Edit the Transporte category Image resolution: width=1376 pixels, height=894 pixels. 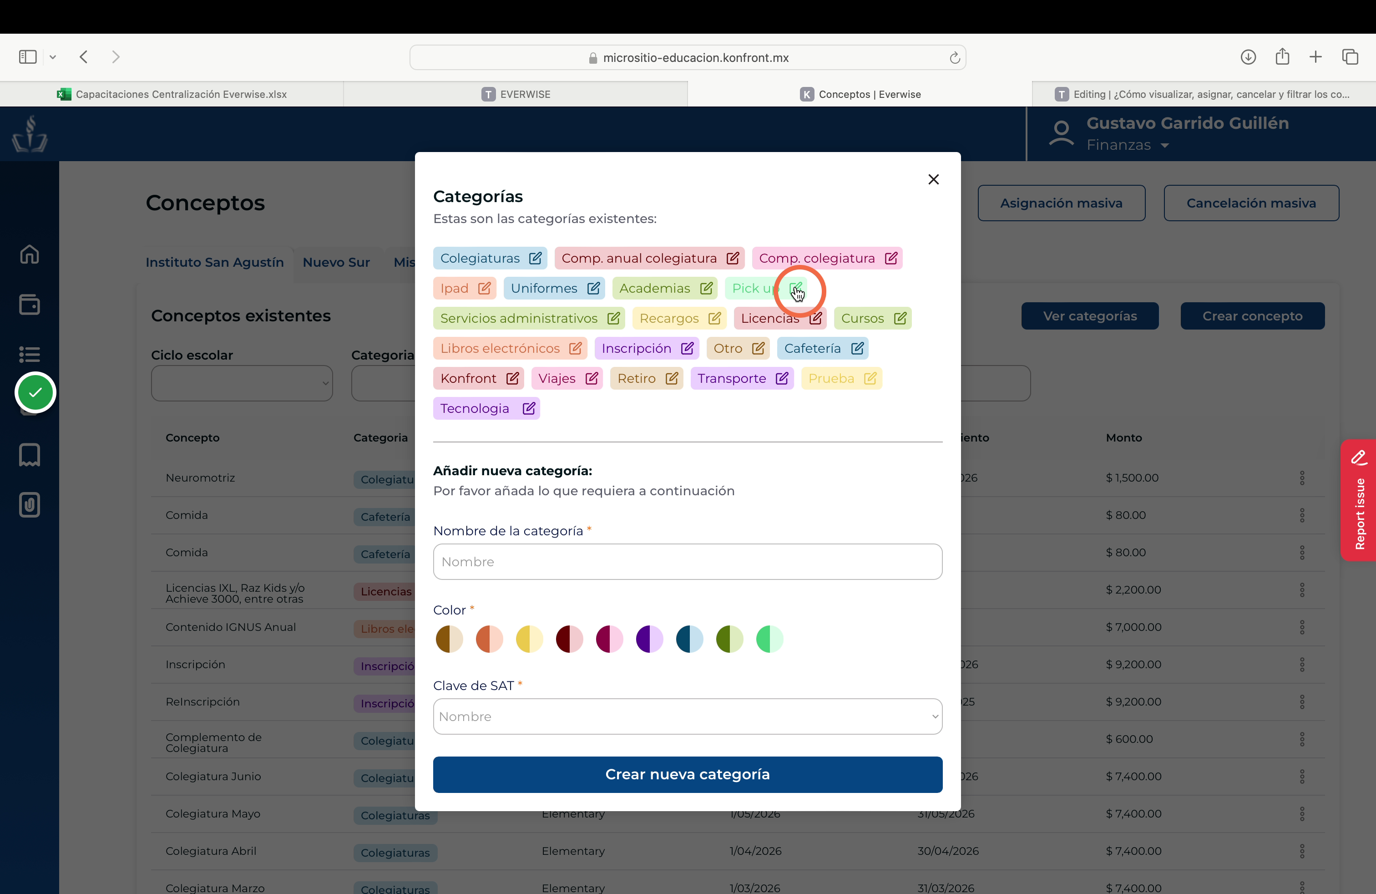[782, 378]
